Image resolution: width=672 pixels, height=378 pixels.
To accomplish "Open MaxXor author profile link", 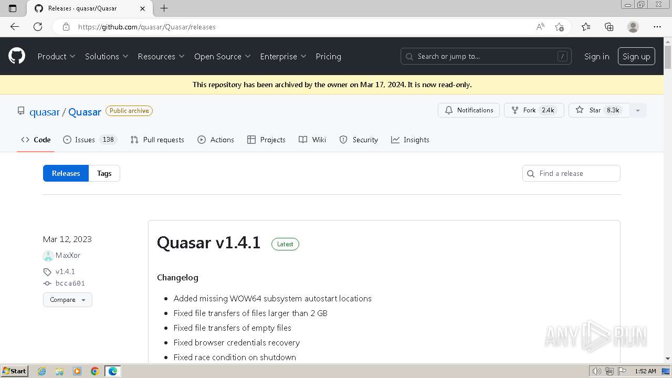I will coord(68,255).
